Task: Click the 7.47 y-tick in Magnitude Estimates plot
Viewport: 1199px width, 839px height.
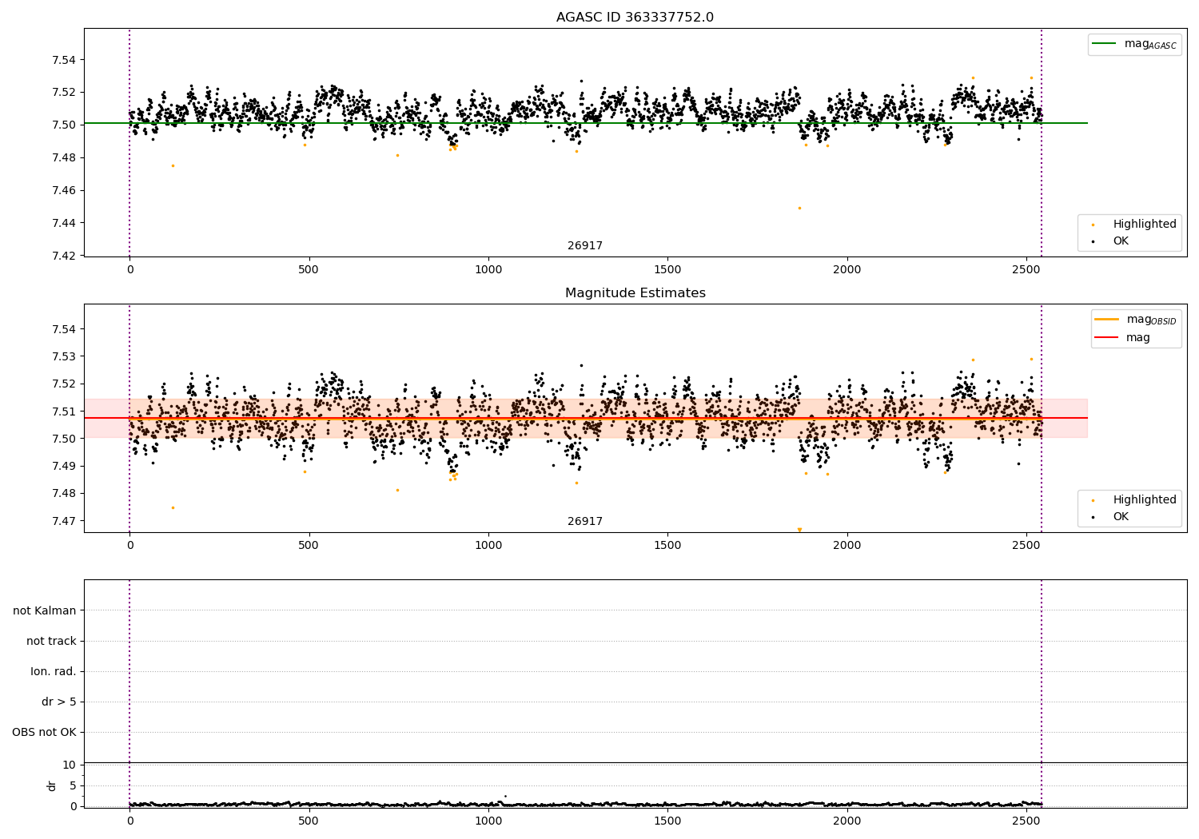Action: [64, 521]
